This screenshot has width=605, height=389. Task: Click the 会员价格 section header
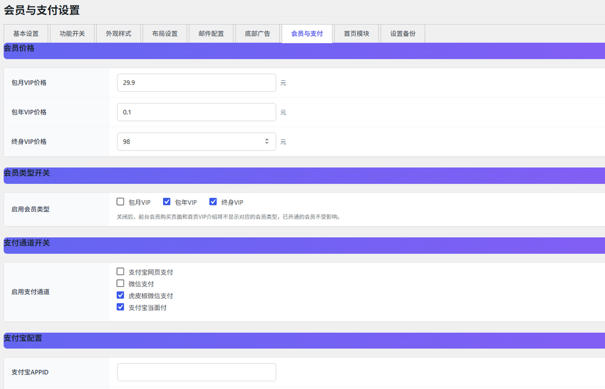304,51
